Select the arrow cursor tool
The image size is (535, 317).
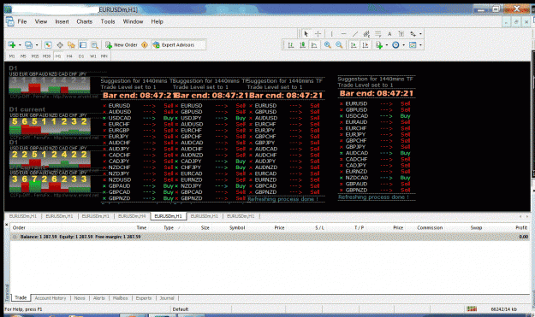(x=306, y=33)
